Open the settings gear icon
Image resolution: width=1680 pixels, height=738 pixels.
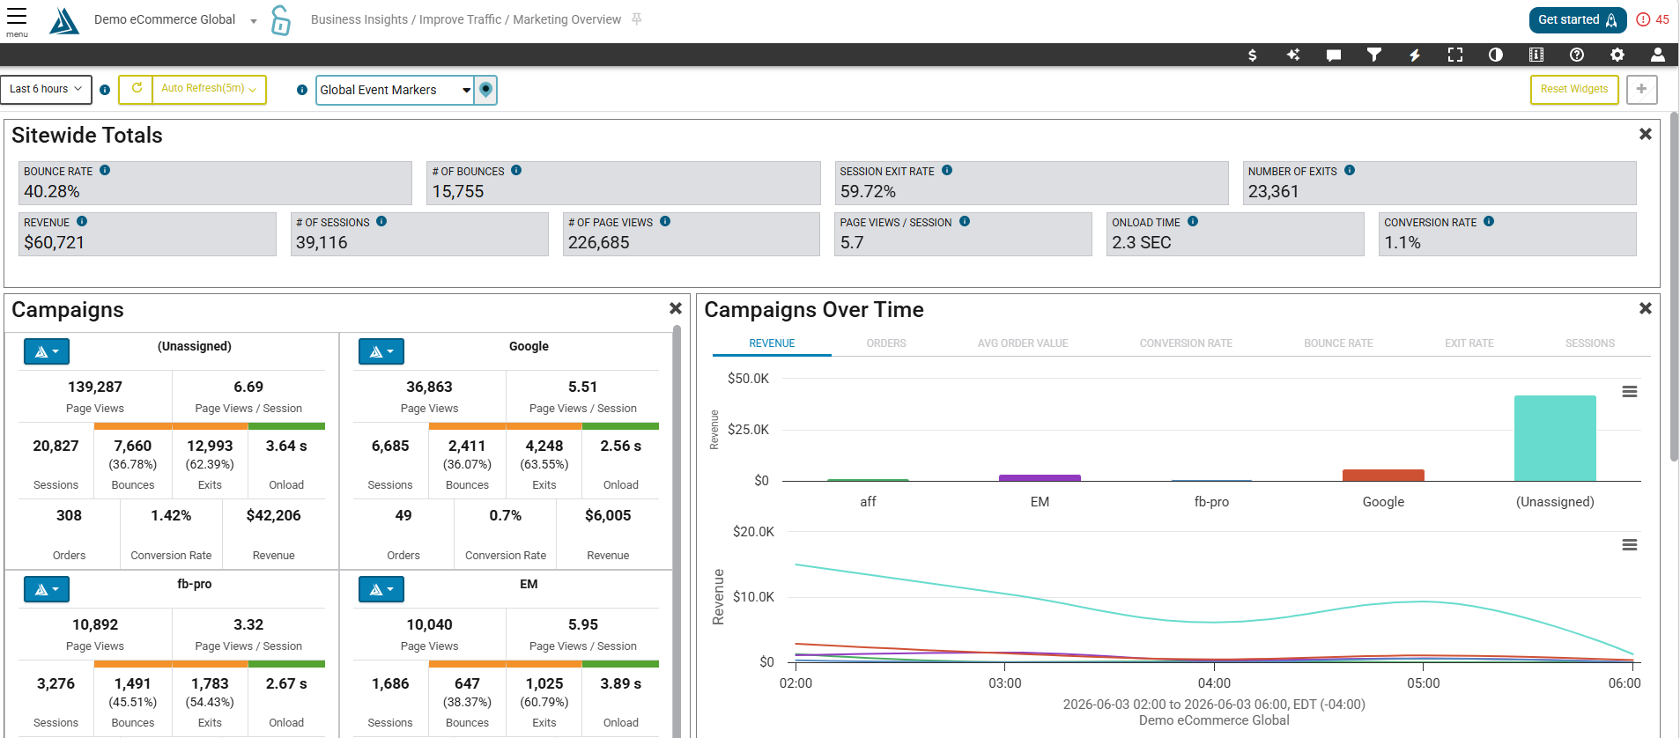[x=1617, y=55]
